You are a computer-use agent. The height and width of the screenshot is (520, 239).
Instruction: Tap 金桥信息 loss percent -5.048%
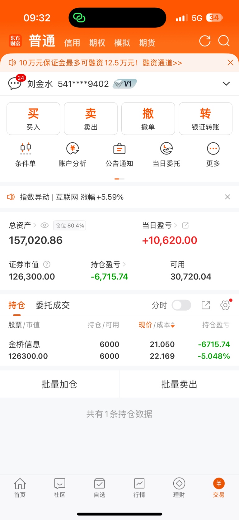click(x=214, y=356)
